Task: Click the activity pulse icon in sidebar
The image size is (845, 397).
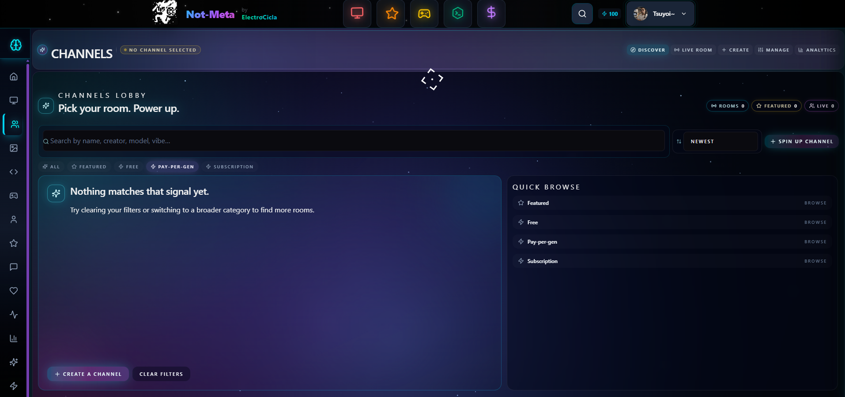Action: [x=14, y=315]
